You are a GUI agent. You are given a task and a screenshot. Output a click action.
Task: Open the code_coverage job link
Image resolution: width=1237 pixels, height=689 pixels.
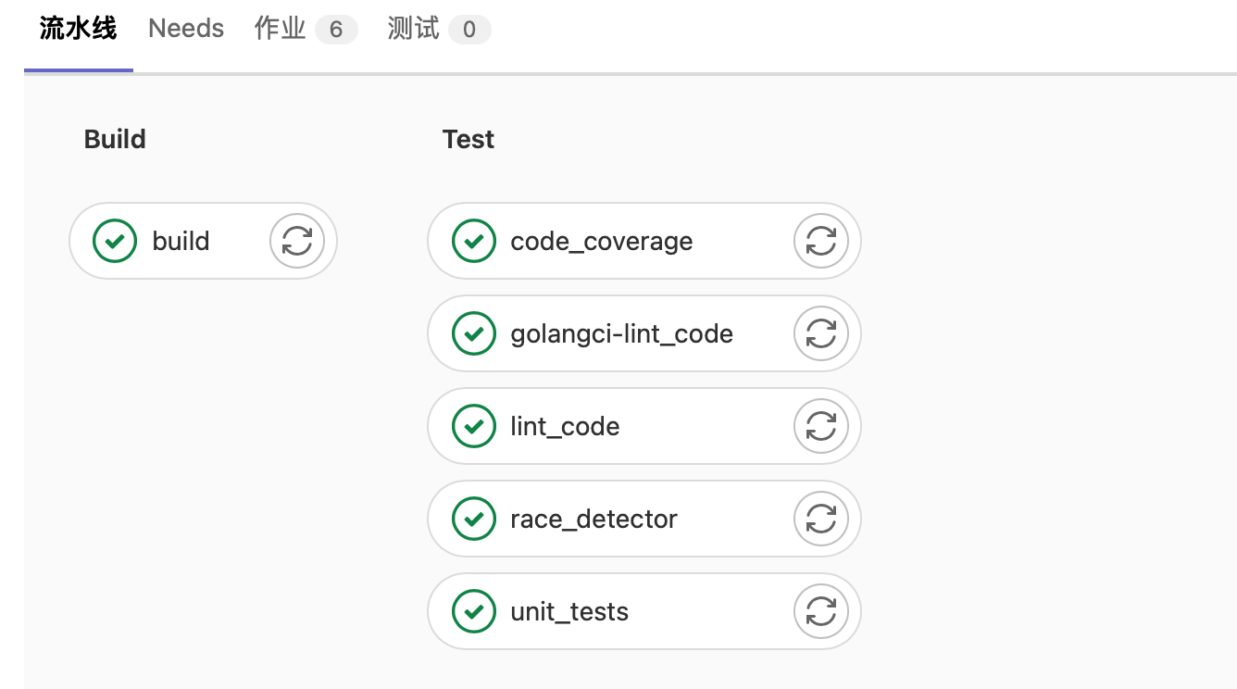(x=602, y=241)
